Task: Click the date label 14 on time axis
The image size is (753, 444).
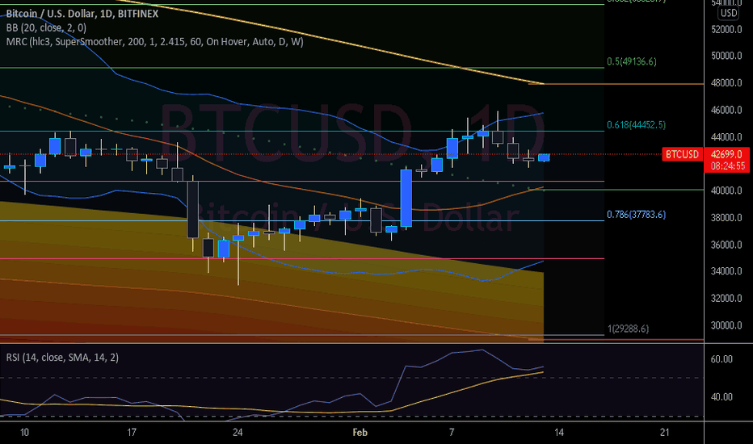Action: (559, 433)
